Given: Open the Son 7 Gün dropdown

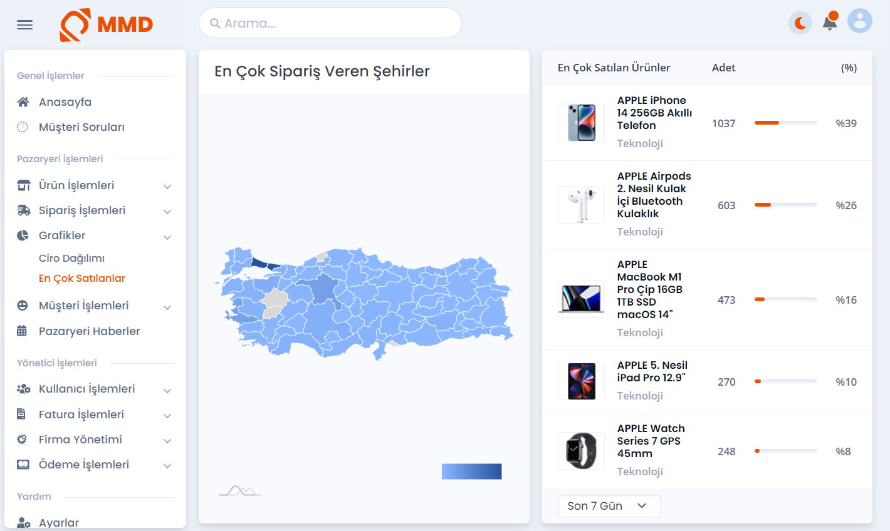Looking at the screenshot, I should point(609,506).
